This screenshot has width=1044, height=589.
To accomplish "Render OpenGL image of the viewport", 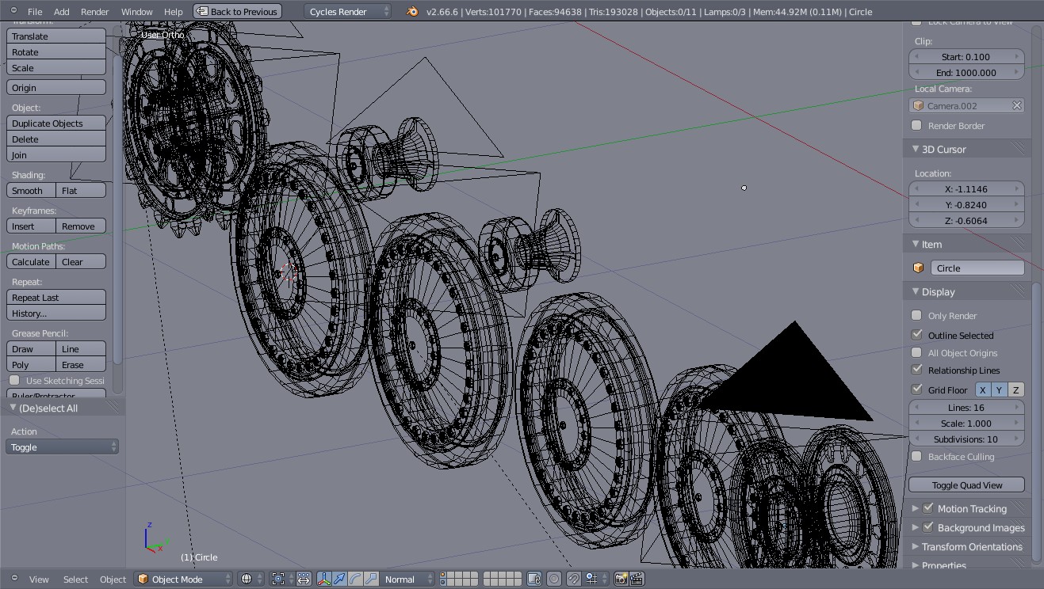I will click(x=621, y=579).
